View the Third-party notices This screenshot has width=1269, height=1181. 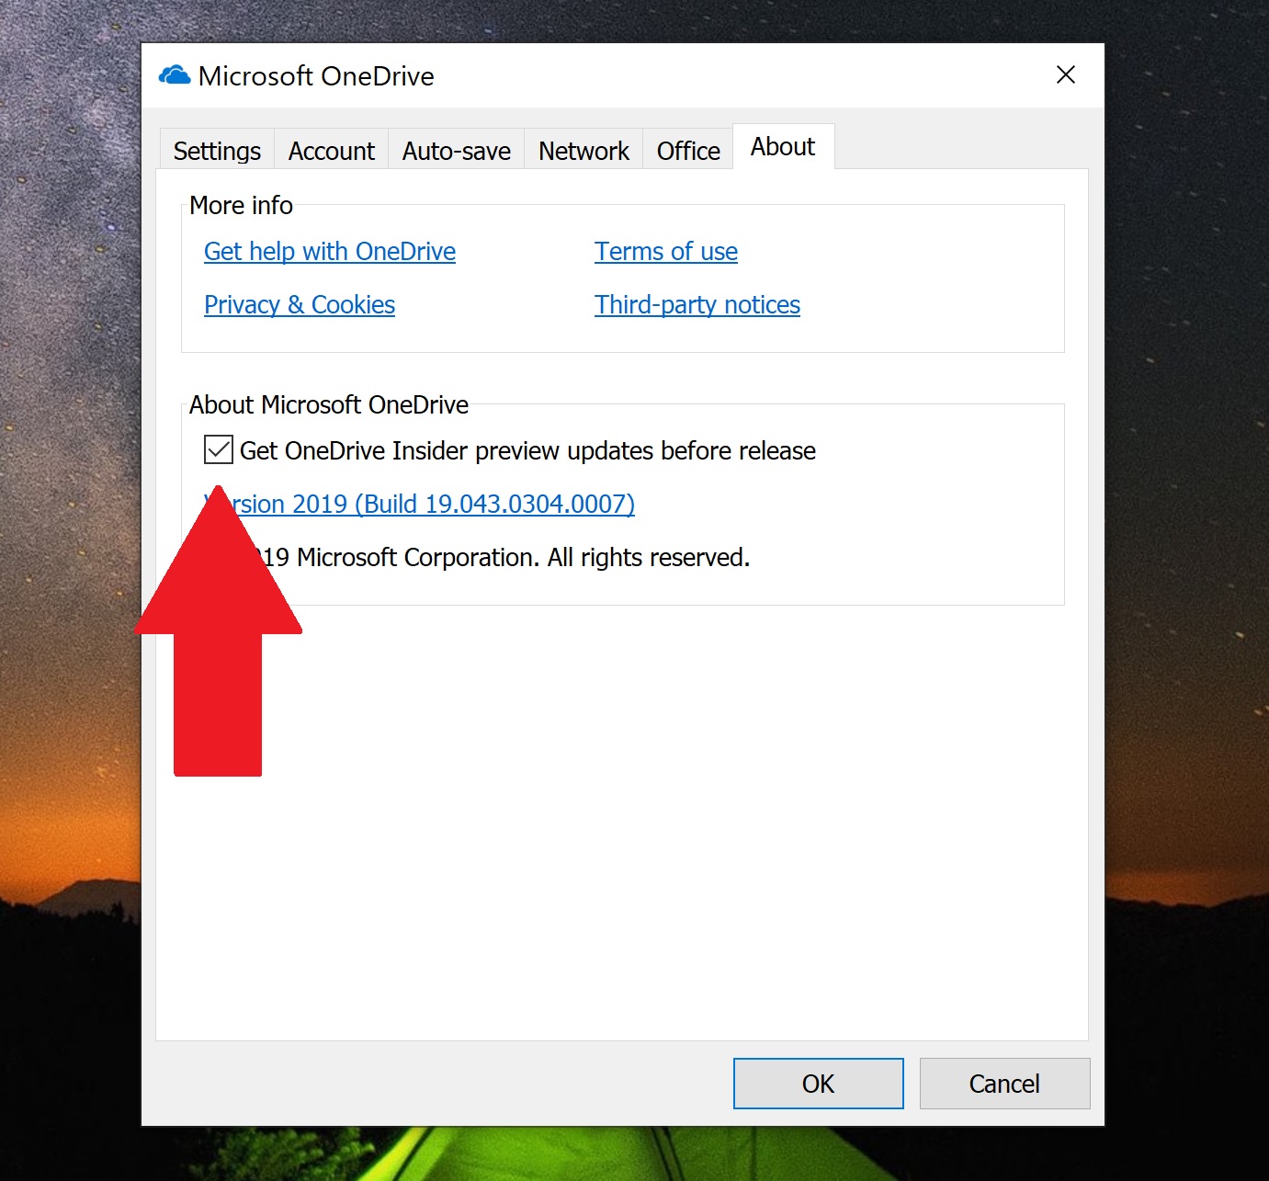pyautogui.click(x=697, y=304)
